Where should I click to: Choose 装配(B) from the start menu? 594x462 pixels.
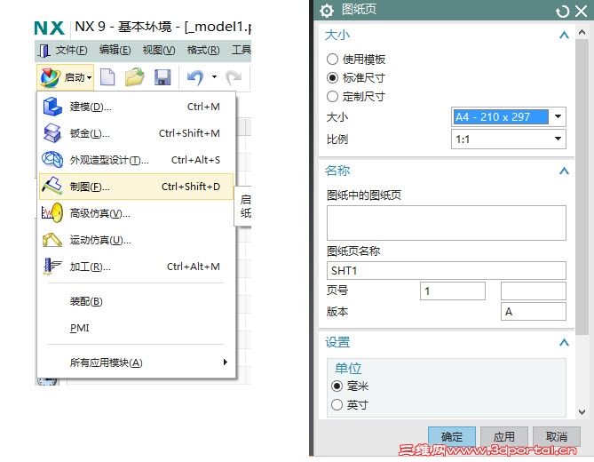point(86,301)
